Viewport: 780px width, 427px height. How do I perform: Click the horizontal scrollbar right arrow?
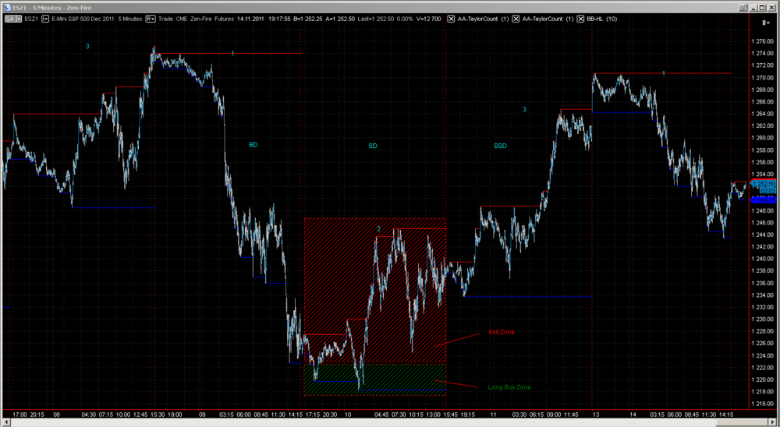point(774,422)
